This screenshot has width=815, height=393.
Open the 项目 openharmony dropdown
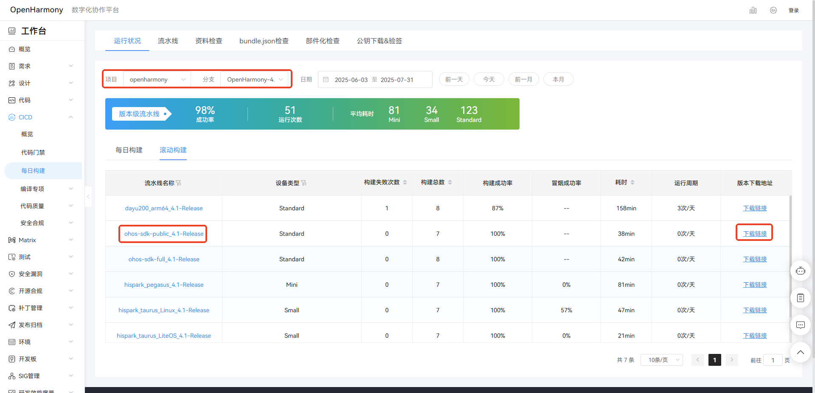[157, 79]
